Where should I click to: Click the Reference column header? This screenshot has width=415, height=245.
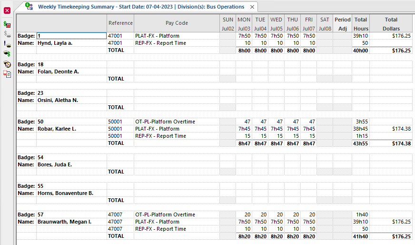coord(120,23)
